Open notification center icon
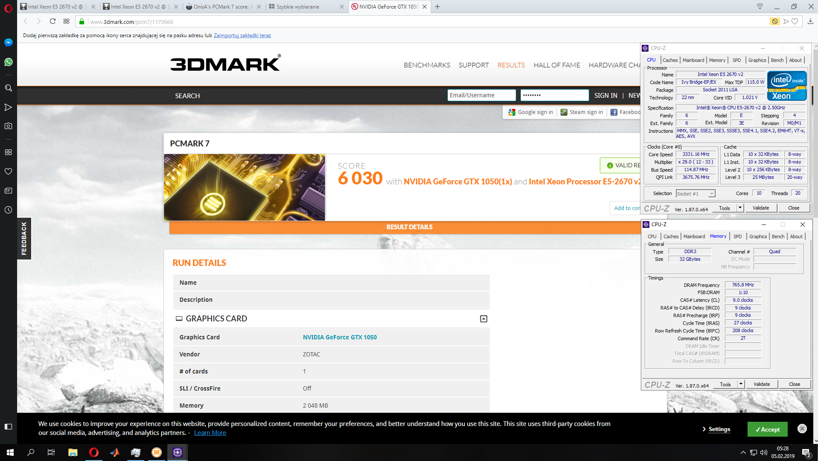Viewport: 818px width, 461px height. [806, 452]
